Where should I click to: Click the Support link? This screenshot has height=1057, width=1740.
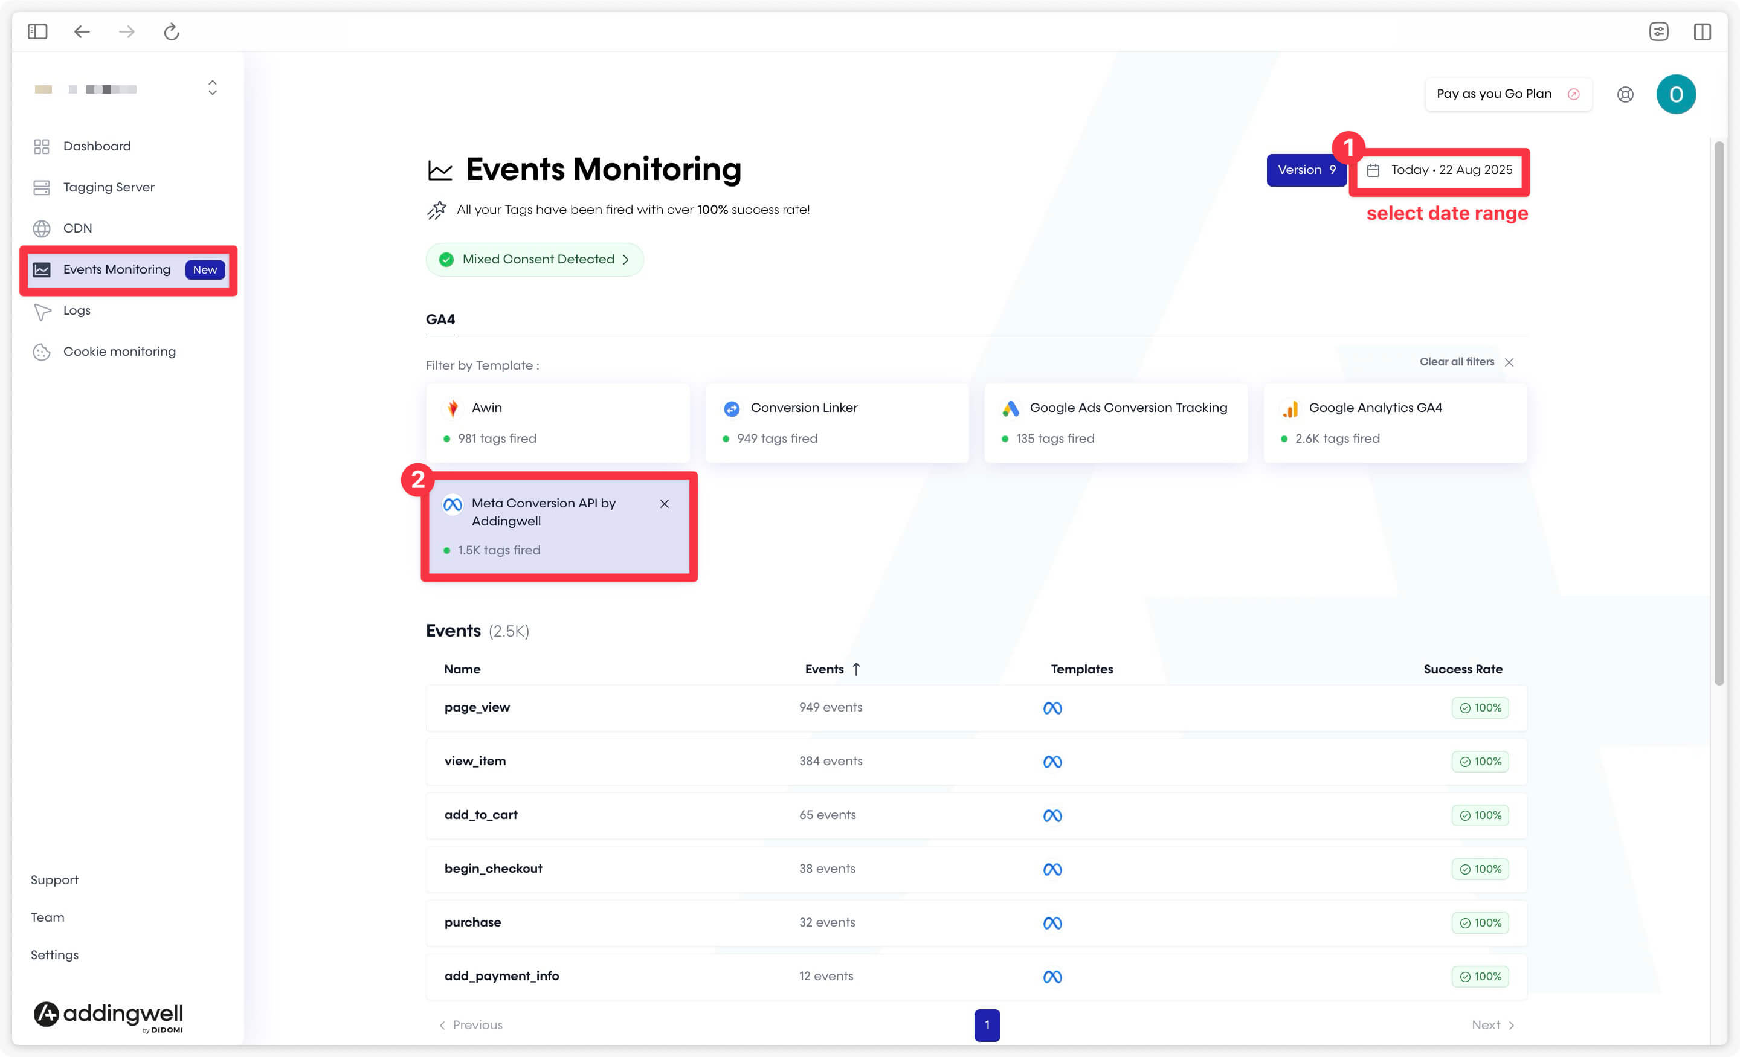[x=54, y=880]
